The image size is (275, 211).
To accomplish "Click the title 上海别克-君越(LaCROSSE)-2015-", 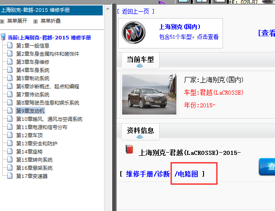I will point(190,153).
